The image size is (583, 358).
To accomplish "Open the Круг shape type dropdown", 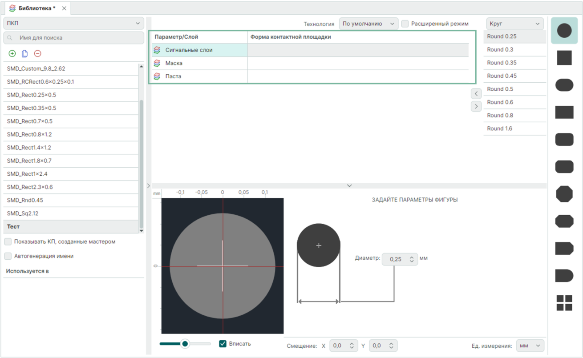I will click(x=514, y=24).
